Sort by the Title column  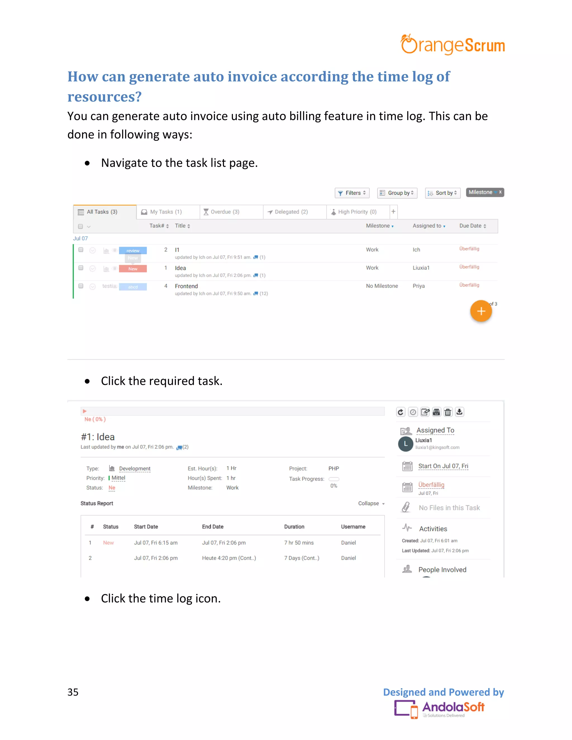pyautogui.click(x=182, y=226)
